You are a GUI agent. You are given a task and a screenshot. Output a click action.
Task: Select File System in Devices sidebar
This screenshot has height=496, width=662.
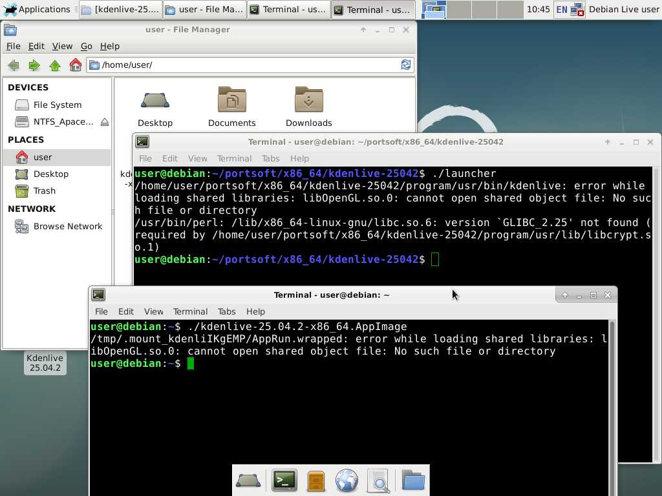coord(57,105)
